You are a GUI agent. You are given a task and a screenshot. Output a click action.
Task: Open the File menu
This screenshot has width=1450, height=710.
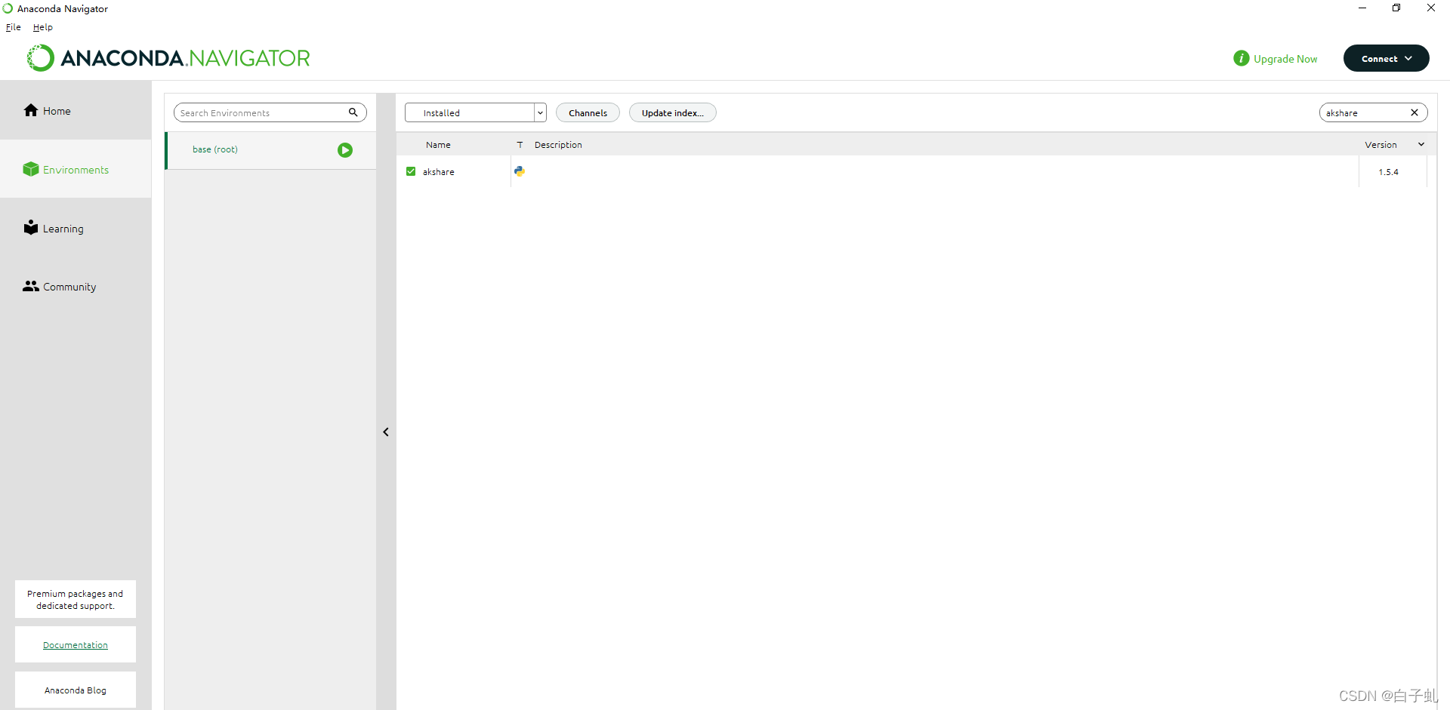14,27
